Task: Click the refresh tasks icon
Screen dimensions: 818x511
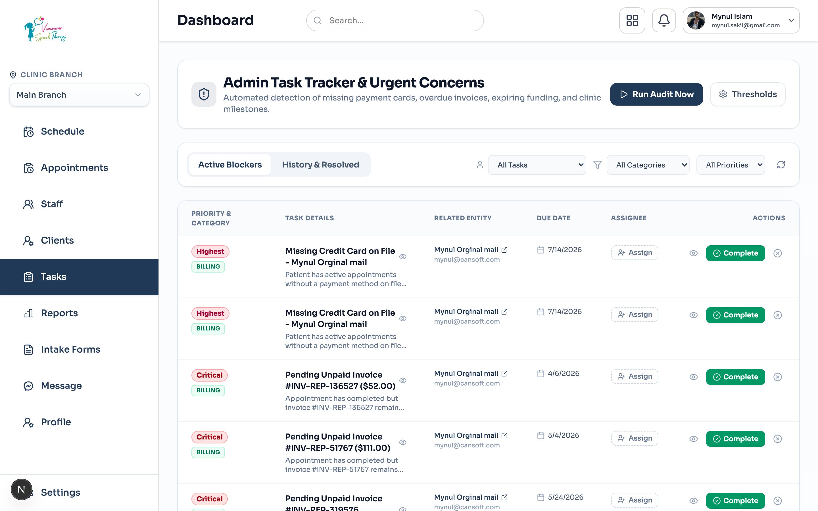Action: 781,165
